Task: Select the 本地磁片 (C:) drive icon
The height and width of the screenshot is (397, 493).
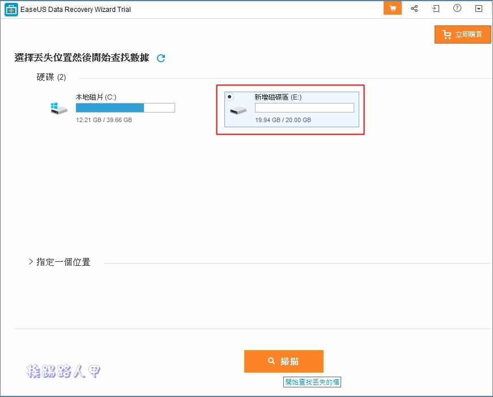Action: click(x=59, y=109)
